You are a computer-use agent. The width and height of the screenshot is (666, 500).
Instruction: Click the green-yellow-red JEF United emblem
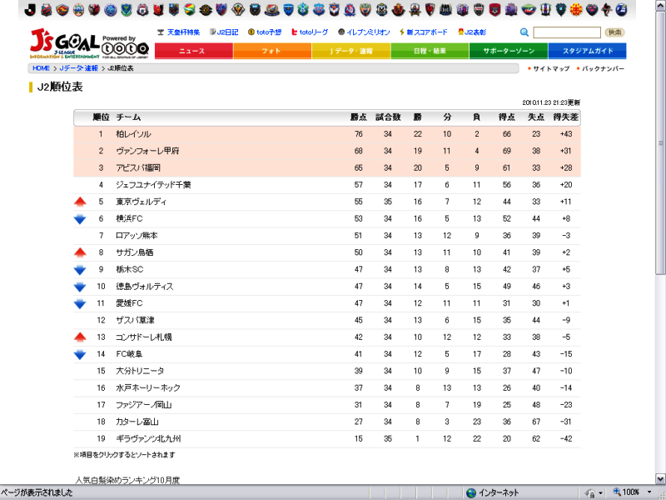(x=190, y=9)
